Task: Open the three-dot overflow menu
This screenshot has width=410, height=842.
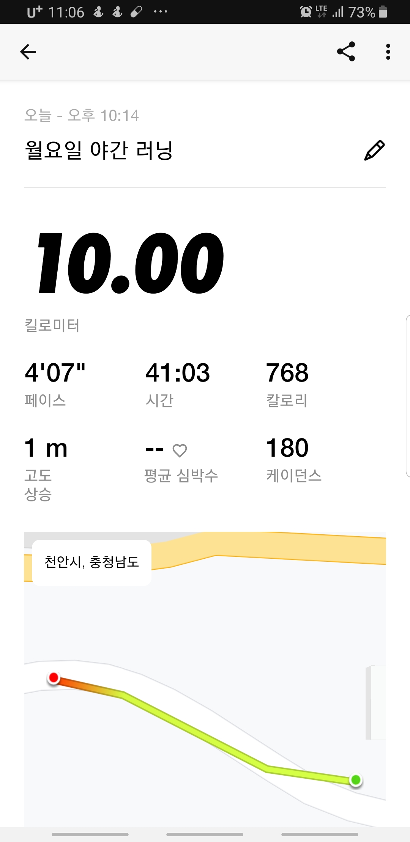Action: 388,52
